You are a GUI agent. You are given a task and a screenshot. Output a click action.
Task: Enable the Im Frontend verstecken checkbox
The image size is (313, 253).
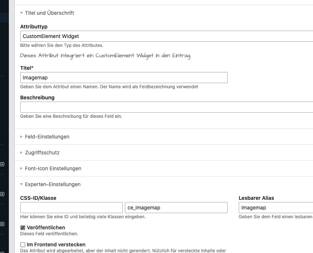click(x=23, y=245)
